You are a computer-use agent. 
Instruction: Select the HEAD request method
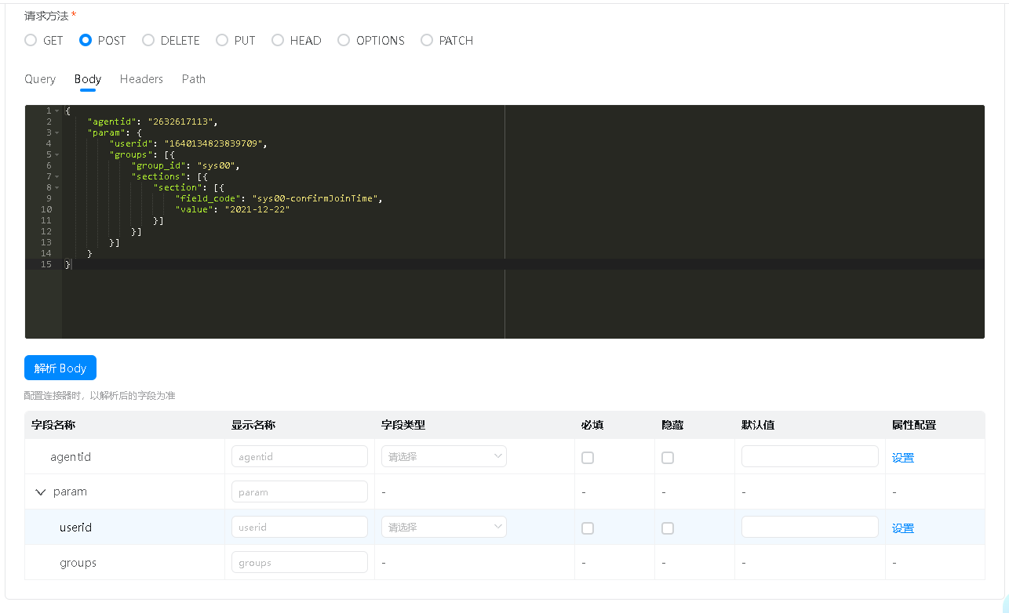click(278, 40)
